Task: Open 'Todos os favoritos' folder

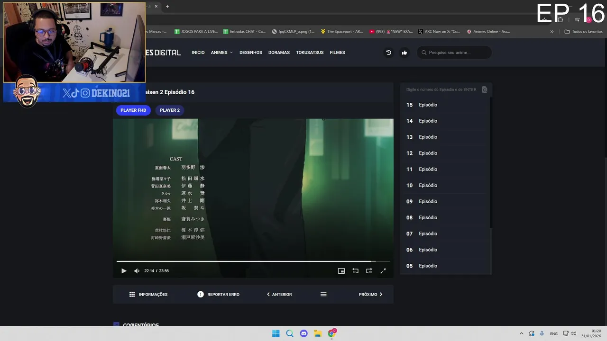Action: point(583,32)
